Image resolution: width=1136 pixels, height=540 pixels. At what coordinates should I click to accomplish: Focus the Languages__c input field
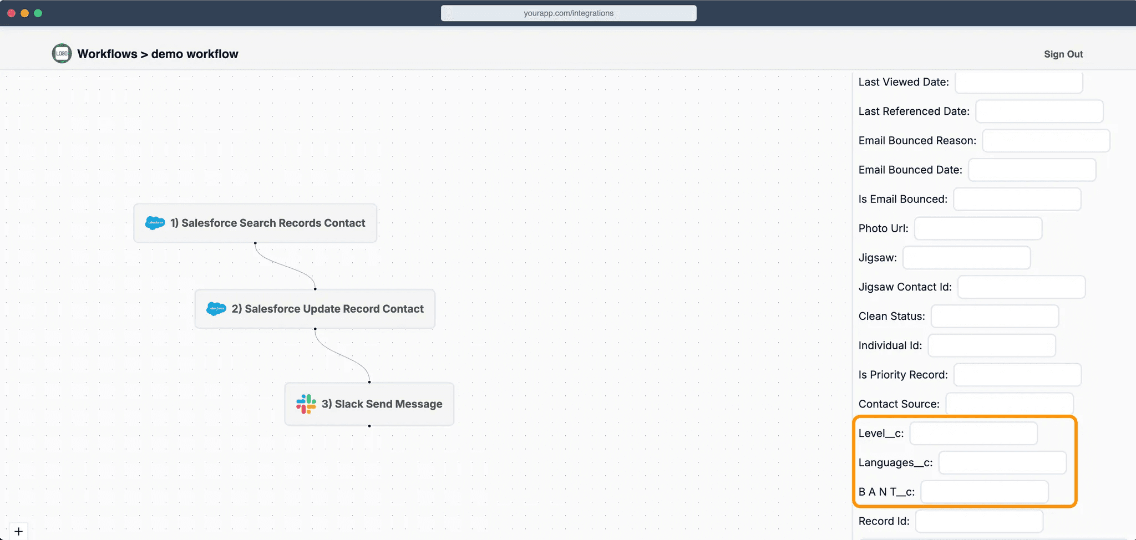click(x=1002, y=463)
